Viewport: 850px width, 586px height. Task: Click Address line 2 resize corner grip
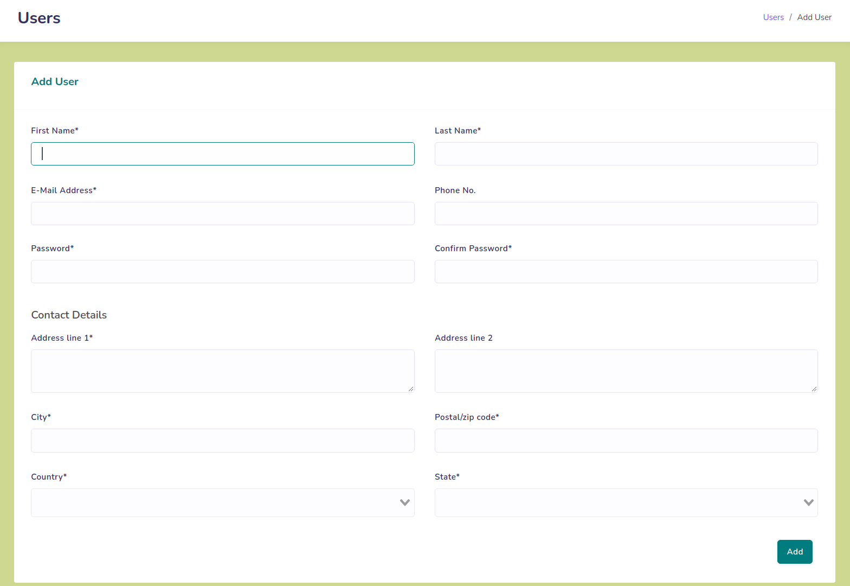pyautogui.click(x=814, y=389)
